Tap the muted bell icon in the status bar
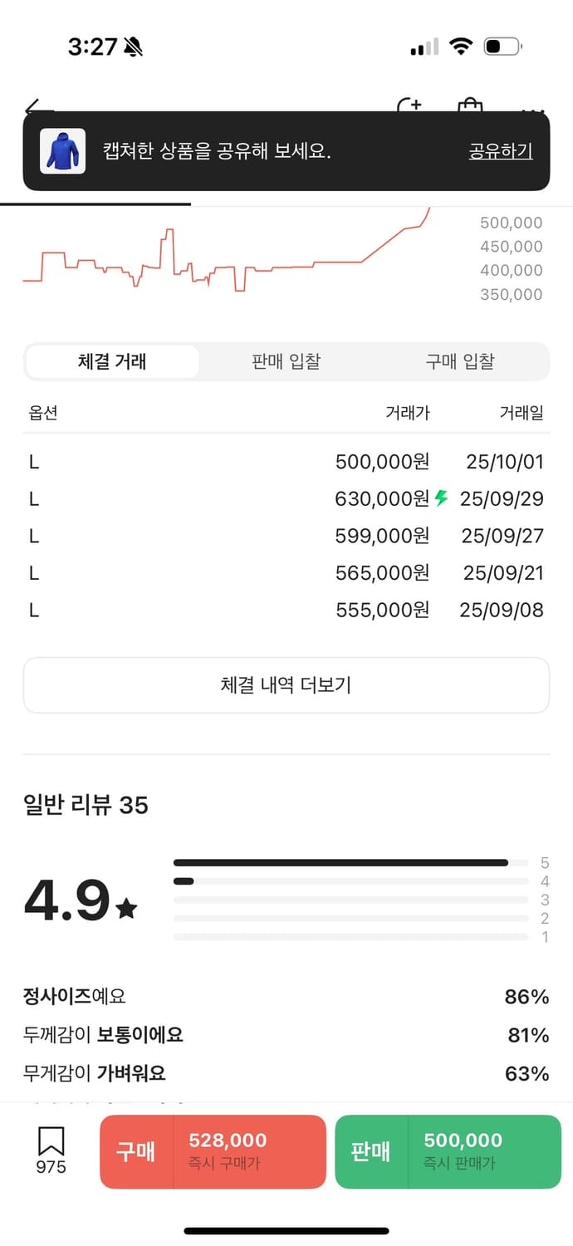The height and width of the screenshot is (1246, 573). click(133, 47)
